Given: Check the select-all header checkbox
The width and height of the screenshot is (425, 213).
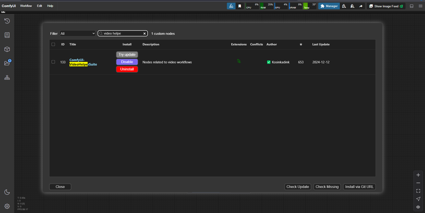Looking at the screenshot, I should coord(53,44).
